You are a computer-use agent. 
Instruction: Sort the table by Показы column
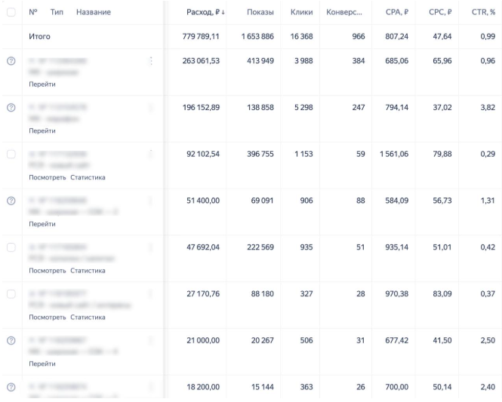[260, 12]
